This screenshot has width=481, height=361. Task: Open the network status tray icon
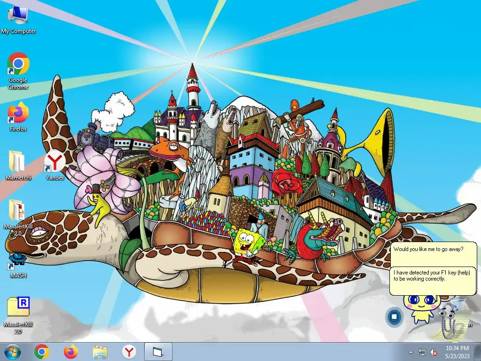click(422, 352)
